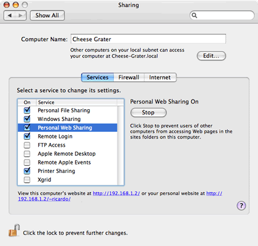Image resolution: width=258 pixels, height=246 pixels.
Task: Open the http://192.168.1.2/ computer website link
Action: pyautogui.click(x=116, y=193)
